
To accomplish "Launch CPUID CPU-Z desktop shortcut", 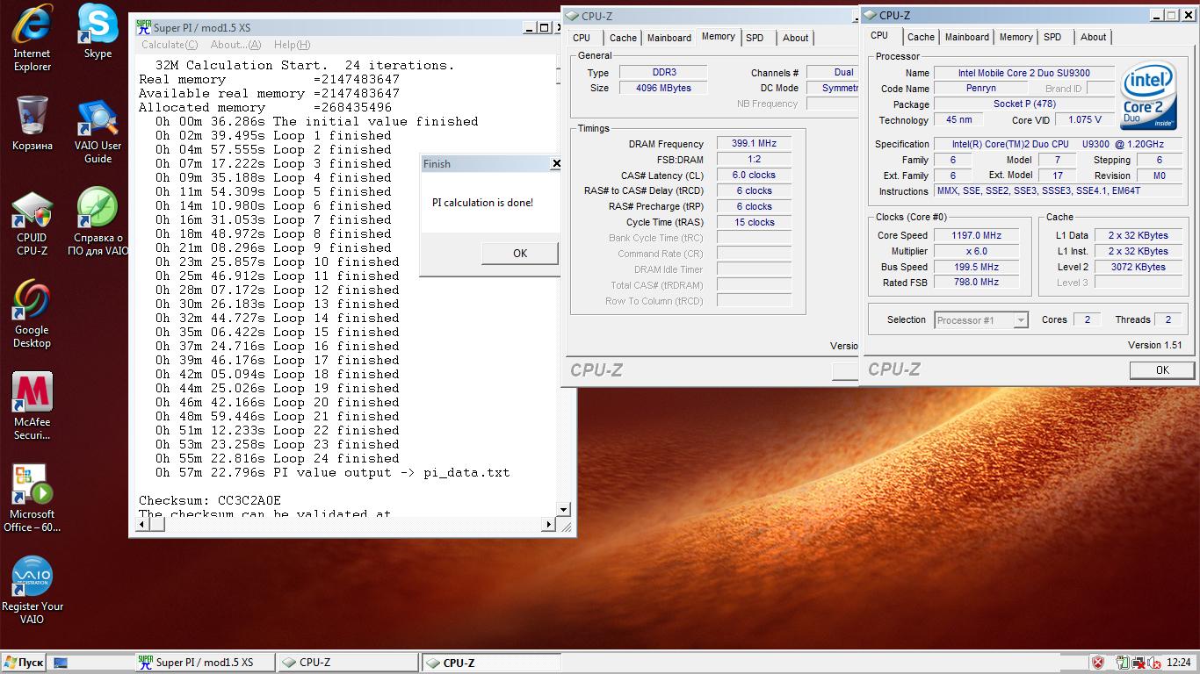I will tap(32, 225).
